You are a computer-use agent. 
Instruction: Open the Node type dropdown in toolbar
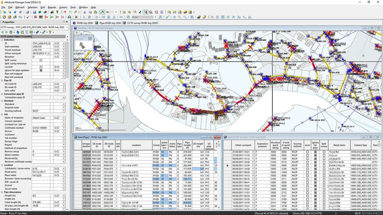156,17
